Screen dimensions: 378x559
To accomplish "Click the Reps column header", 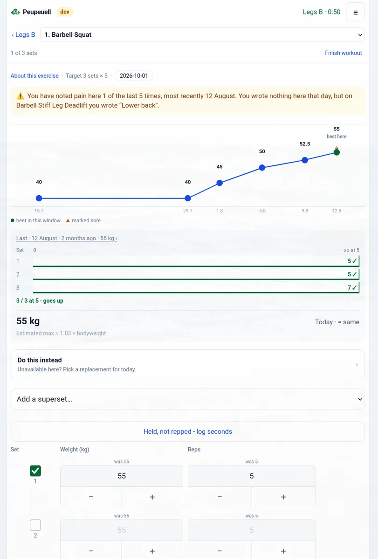I will 194,450.
